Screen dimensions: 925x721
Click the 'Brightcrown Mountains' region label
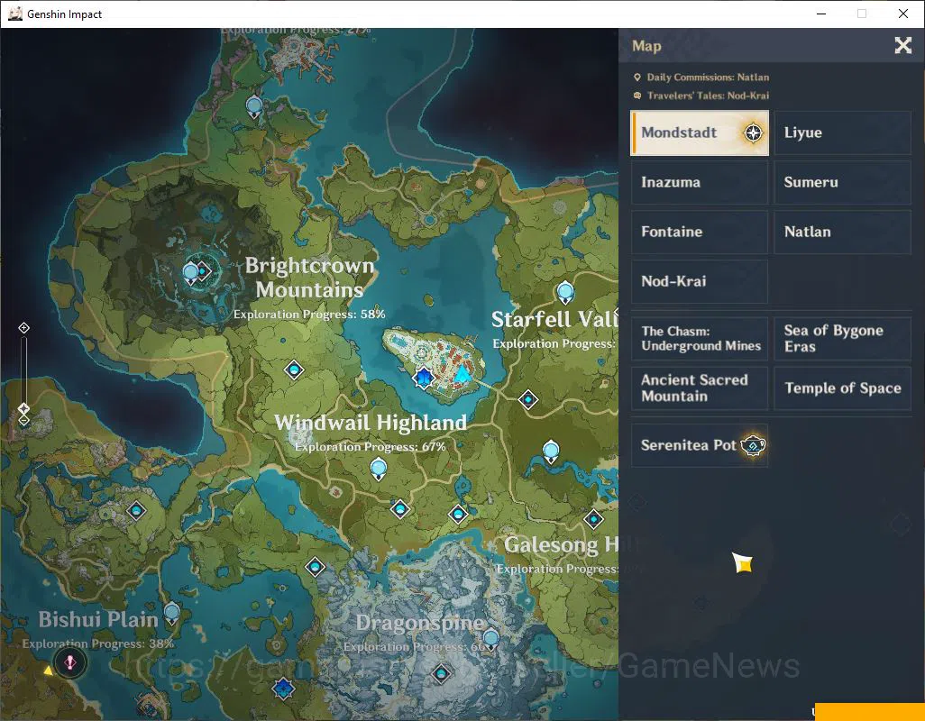310,278
